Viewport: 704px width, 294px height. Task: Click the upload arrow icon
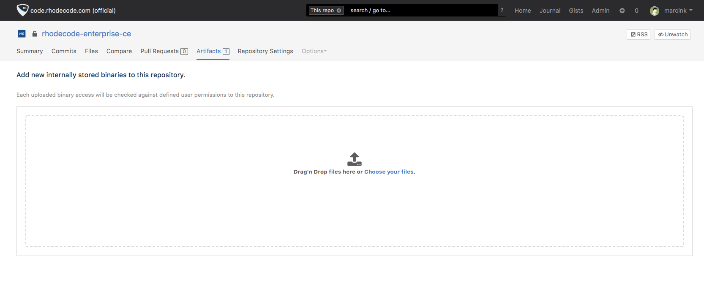[x=354, y=159]
